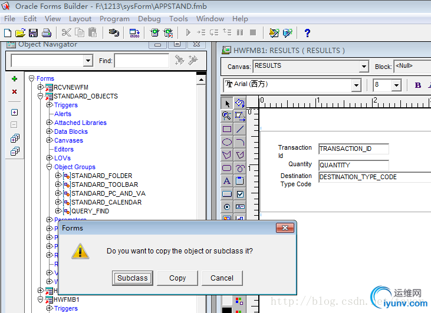Image resolution: width=431 pixels, height=313 pixels.
Task: Click the Find input field
Action: click(x=142, y=61)
